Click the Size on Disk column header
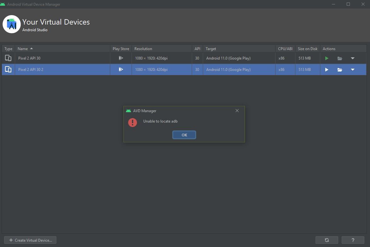Image resolution: width=370 pixels, height=247 pixels. coord(307,49)
